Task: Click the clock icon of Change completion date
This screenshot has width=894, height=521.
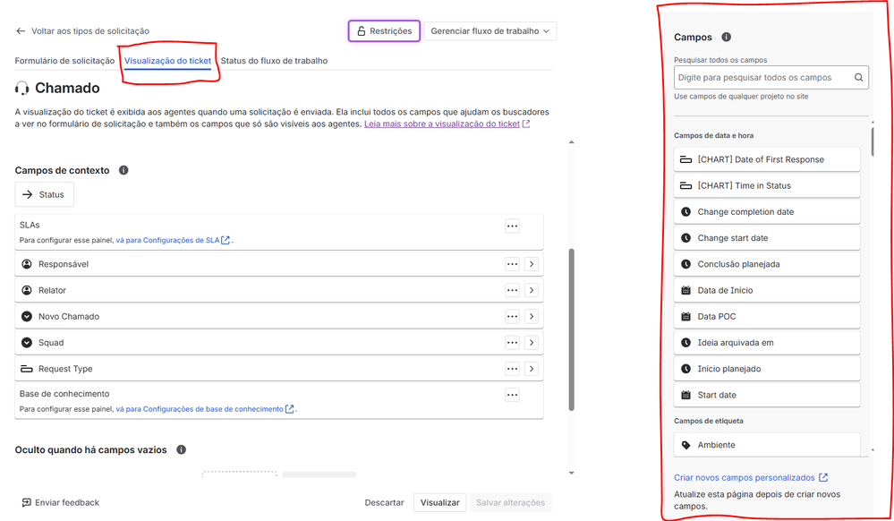Action: [x=685, y=211]
